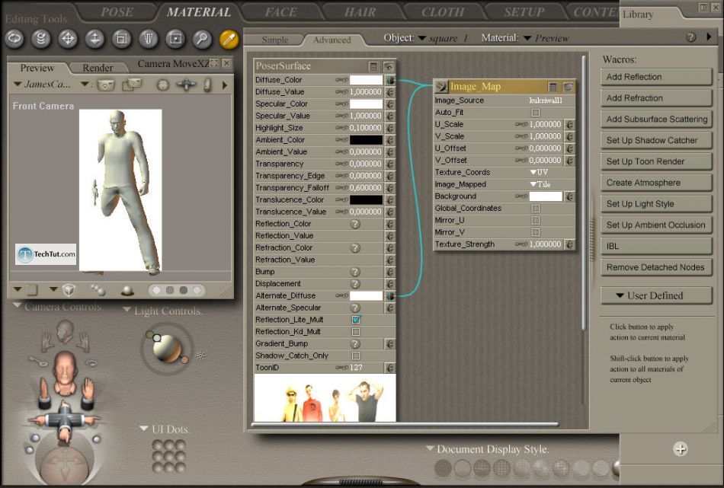Open the Object dropdown arrow
The image size is (724, 488).
pos(421,38)
